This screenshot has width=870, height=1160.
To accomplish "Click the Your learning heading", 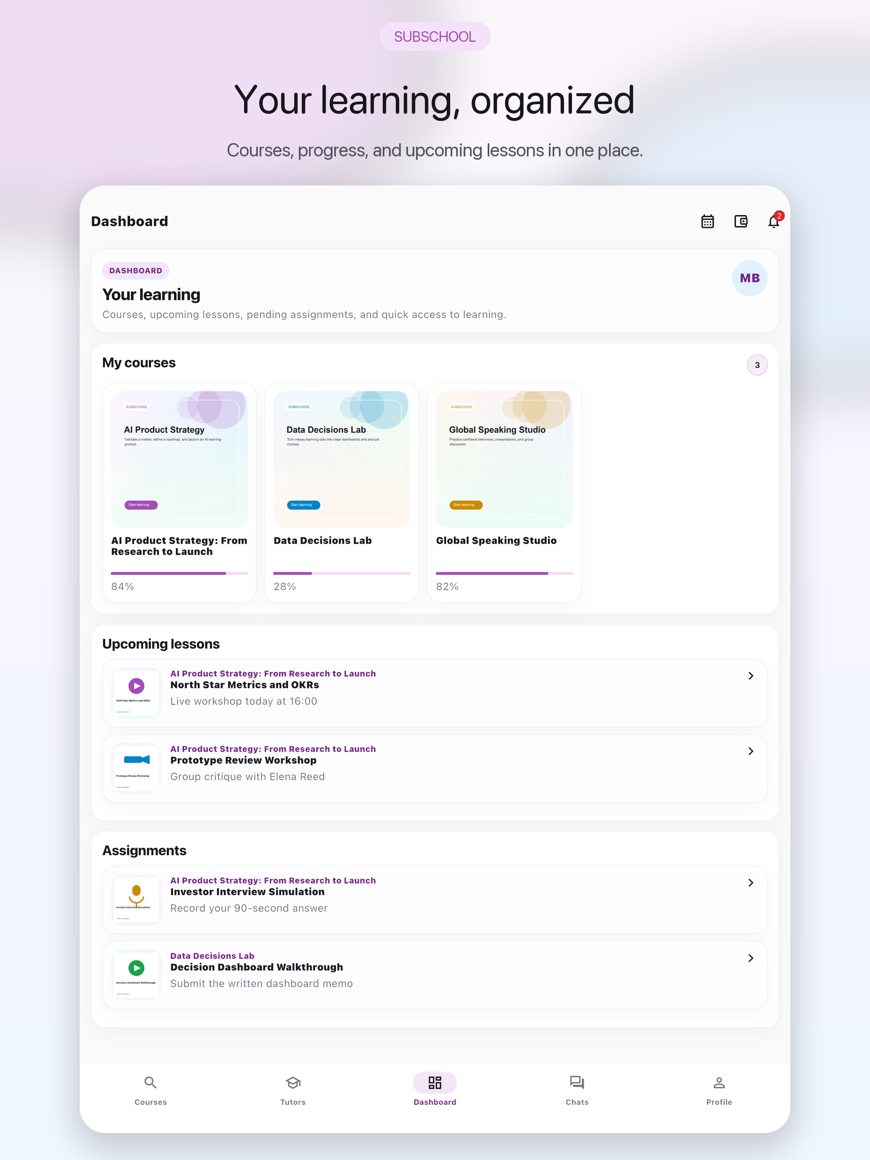I will pyautogui.click(x=152, y=295).
